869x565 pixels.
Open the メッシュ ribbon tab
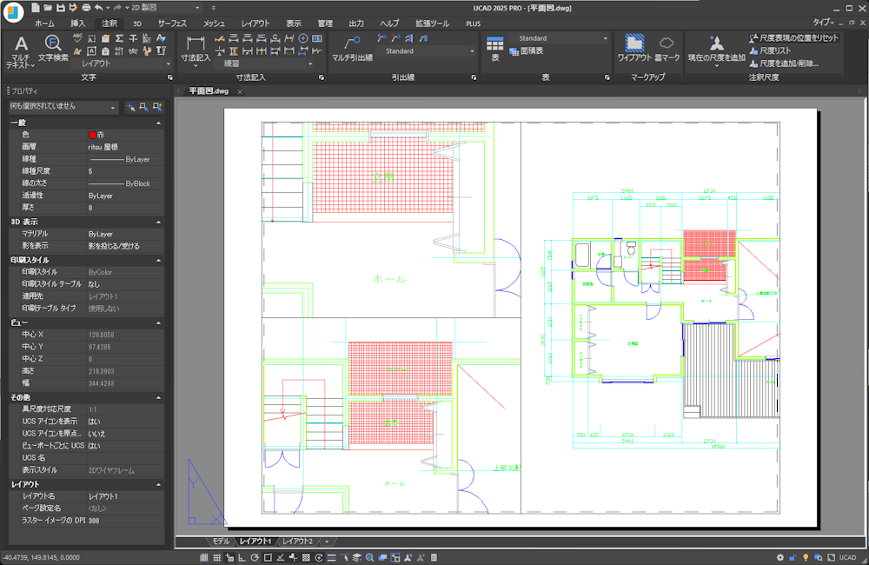(x=214, y=23)
